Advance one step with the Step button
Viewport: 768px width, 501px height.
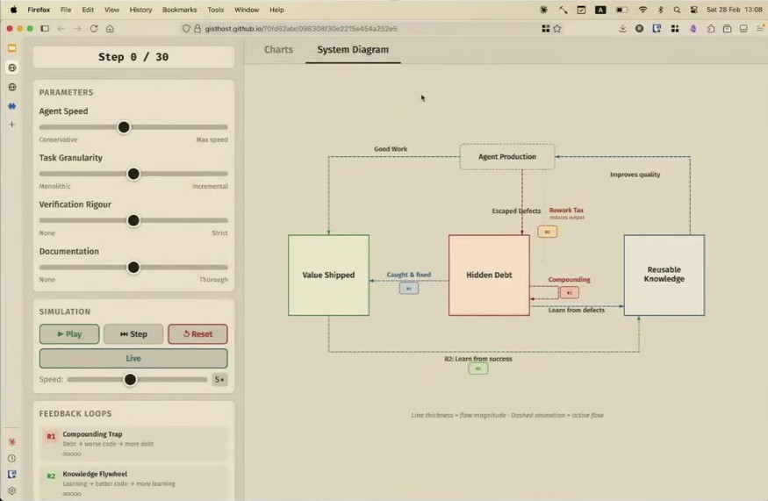tap(133, 334)
